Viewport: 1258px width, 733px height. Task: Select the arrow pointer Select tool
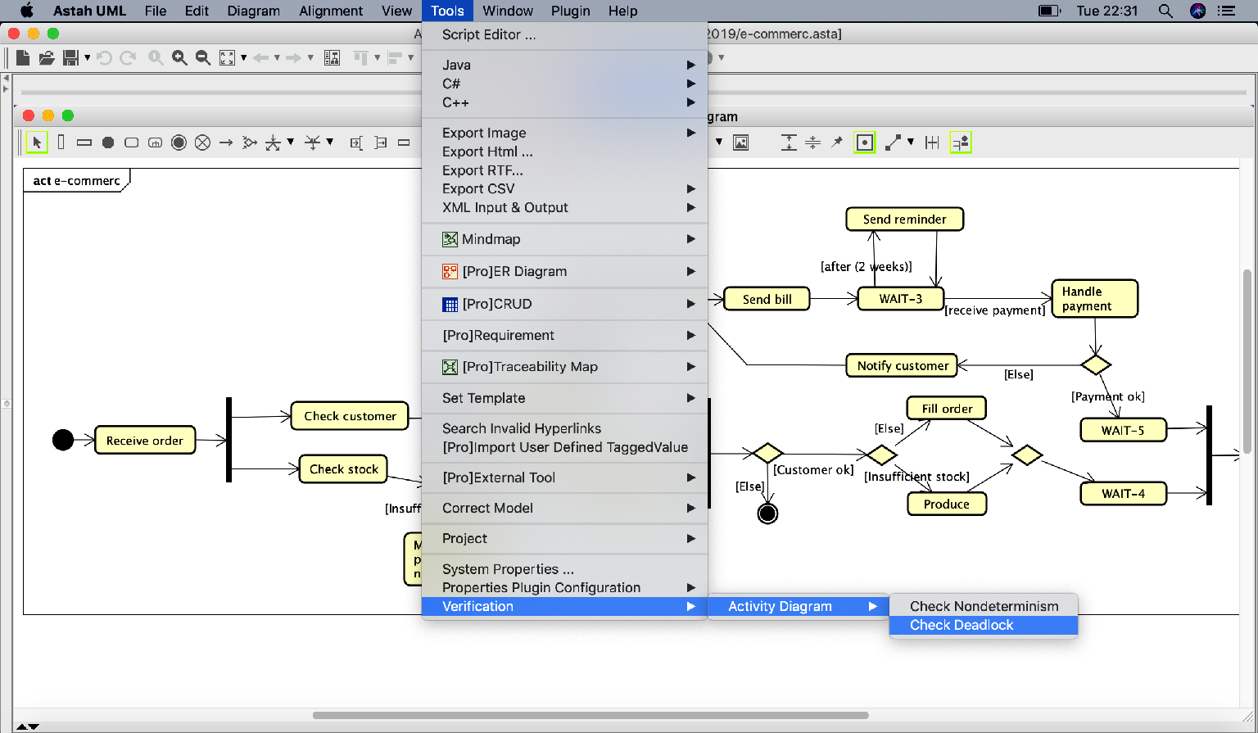click(37, 143)
